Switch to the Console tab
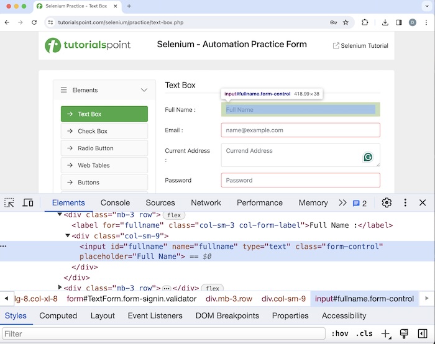 (x=115, y=202)
